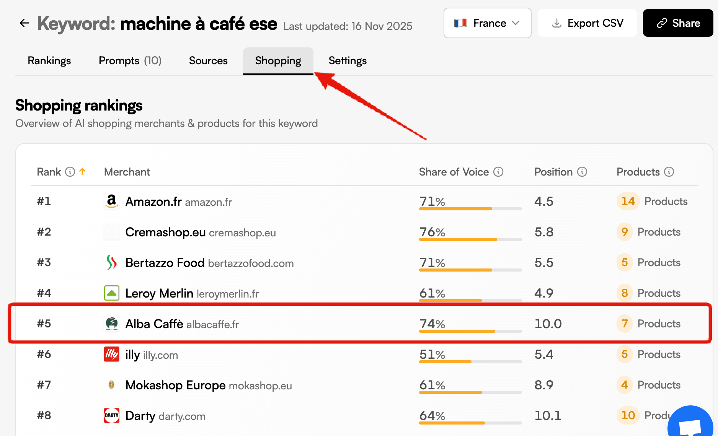Click the Alba Caffè merchant logo
Viewport: 718px width, 436px height.
click(111, 324)
